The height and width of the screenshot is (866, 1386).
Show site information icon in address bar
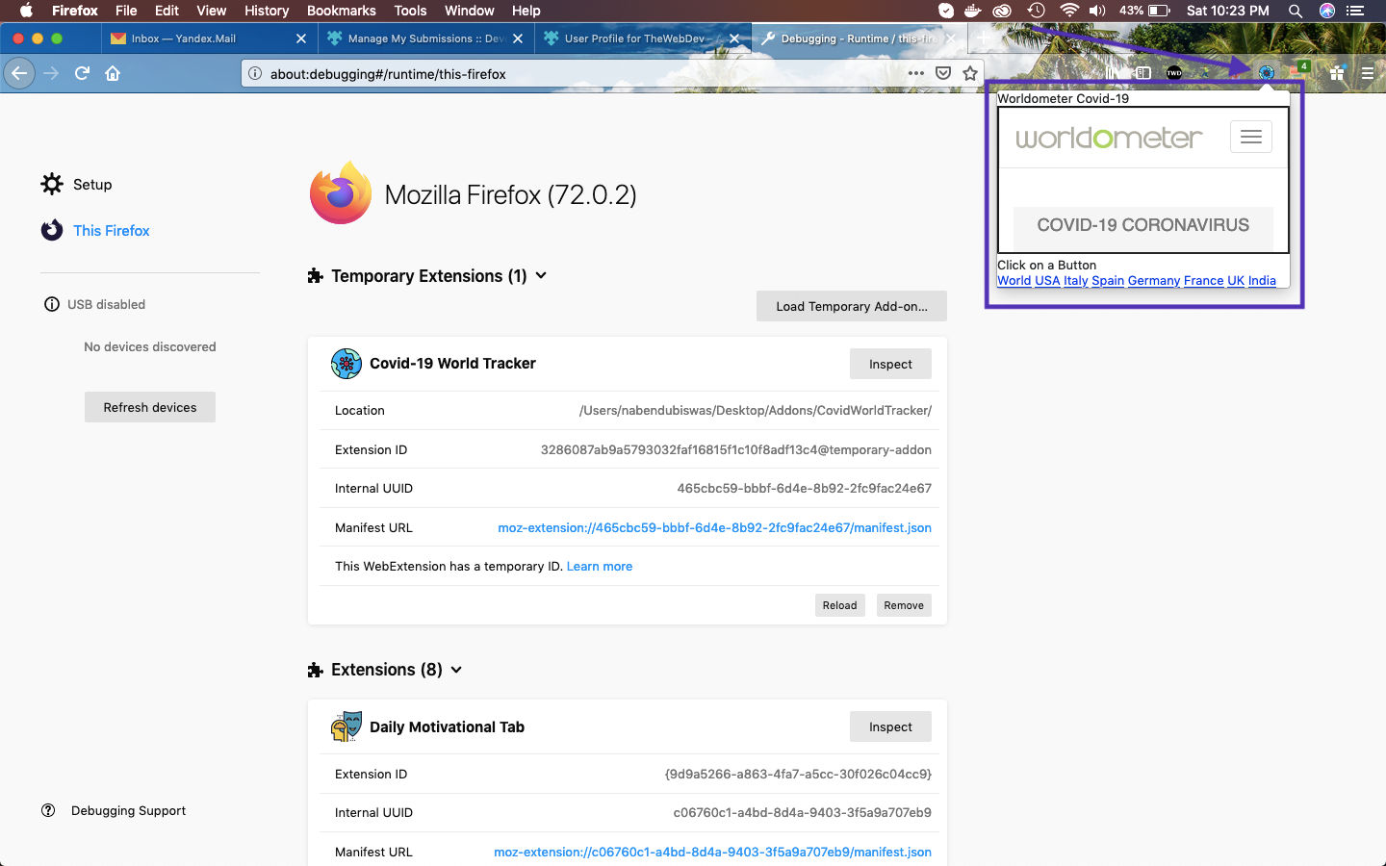point(255,73)
